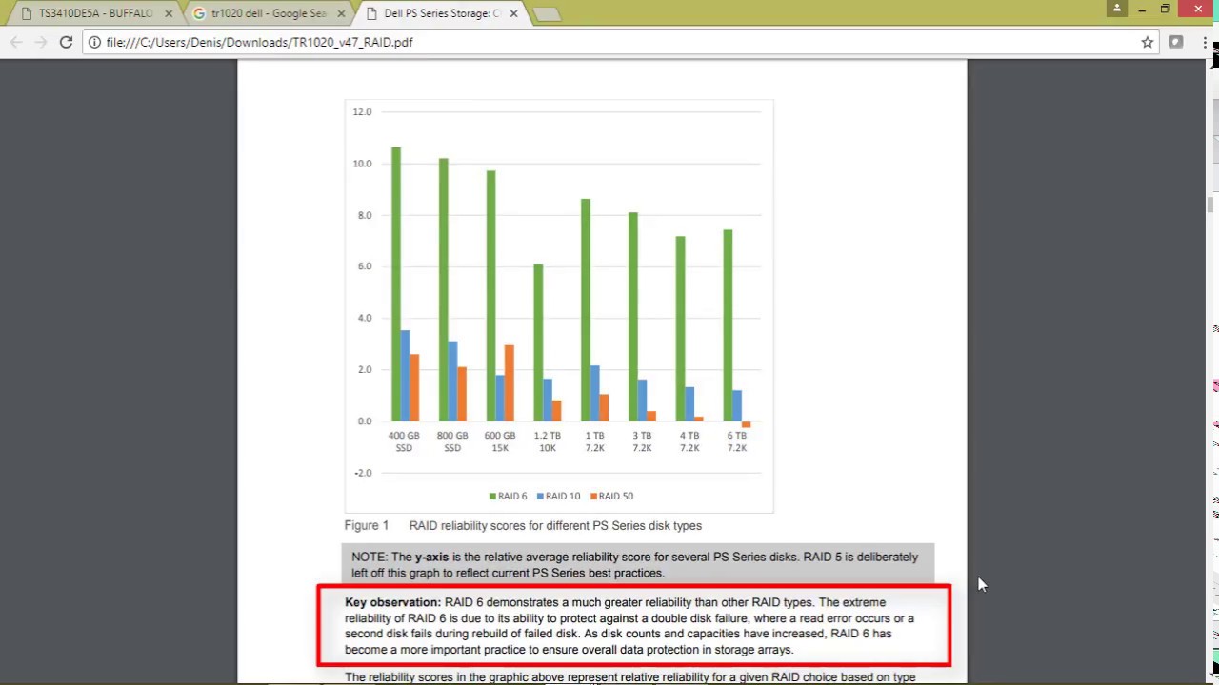Minimize the Chrome window

1142,9
